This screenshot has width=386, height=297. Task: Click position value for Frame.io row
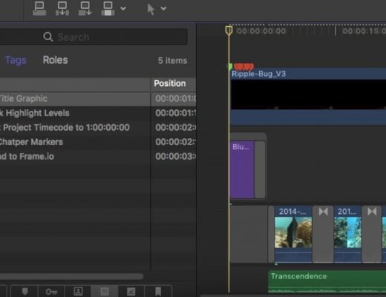point(175,157)
